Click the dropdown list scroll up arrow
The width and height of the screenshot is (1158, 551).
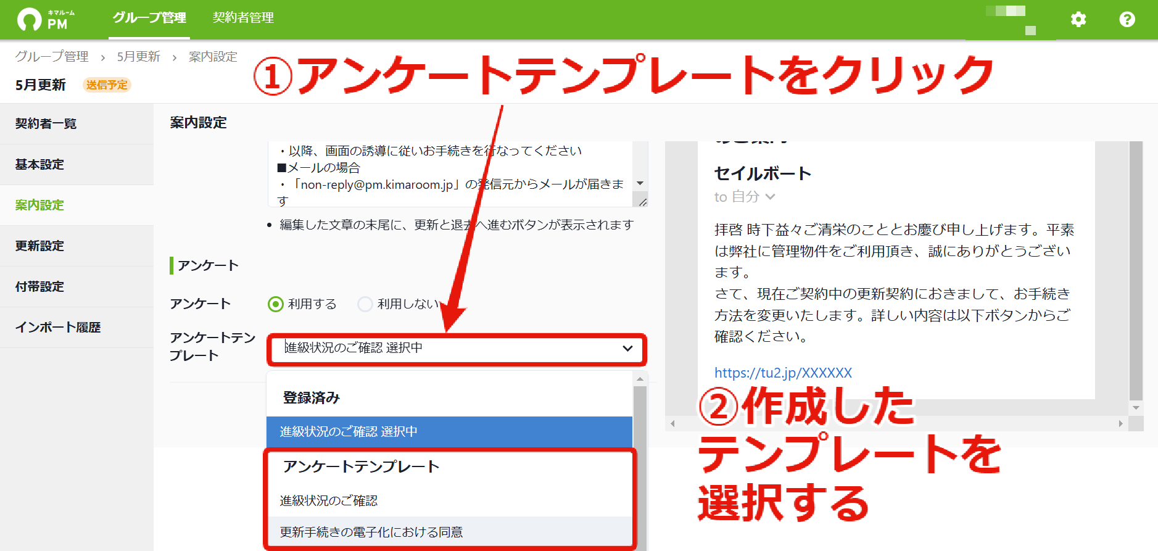coord(640,379)
